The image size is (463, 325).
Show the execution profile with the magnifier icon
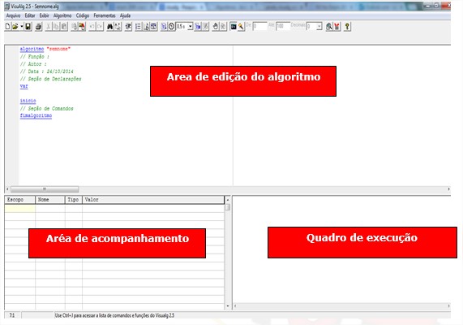pos(329,27)
